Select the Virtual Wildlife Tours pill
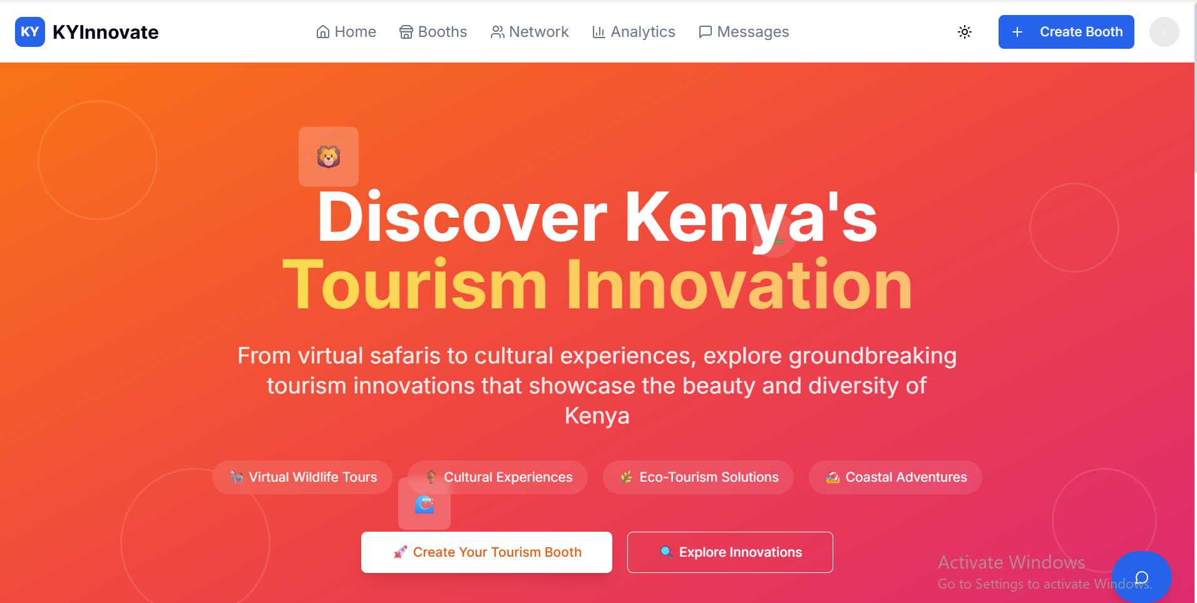This screenshot has width=1197, height=603. point(302,477)
